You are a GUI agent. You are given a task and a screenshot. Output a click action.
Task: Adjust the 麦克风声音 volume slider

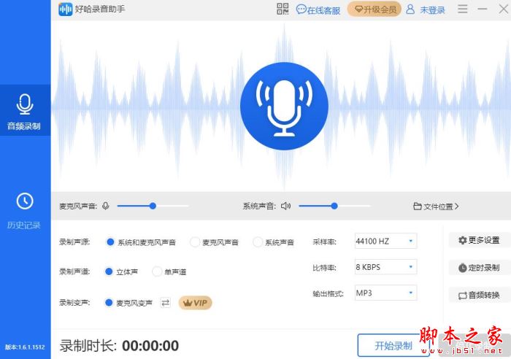pyautogui.click(x=153, y=206)
